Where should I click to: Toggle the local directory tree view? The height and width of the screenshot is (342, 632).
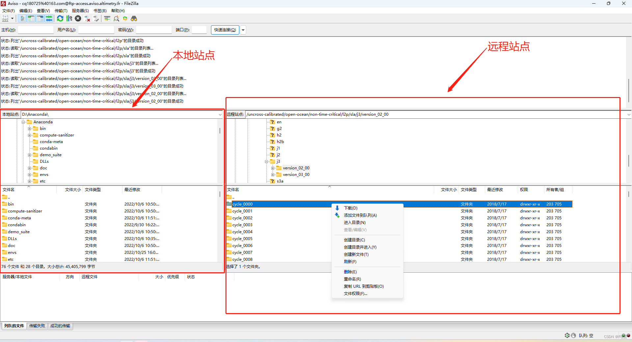(31, 18)
